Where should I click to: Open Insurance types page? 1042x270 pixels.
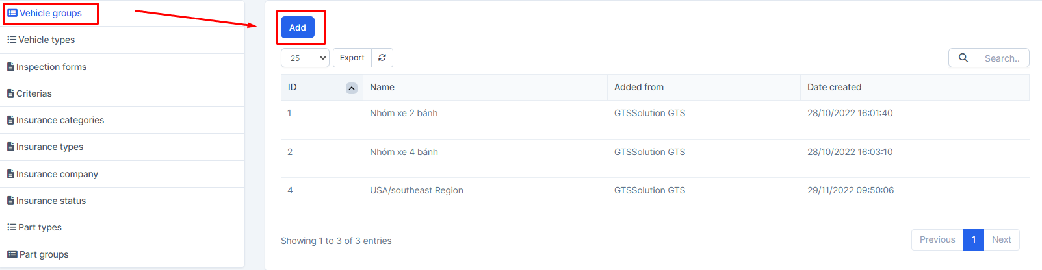(45, 147)
